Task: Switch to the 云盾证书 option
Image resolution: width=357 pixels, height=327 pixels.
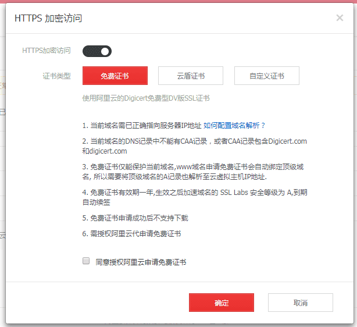Action: (x=191, y=76)
